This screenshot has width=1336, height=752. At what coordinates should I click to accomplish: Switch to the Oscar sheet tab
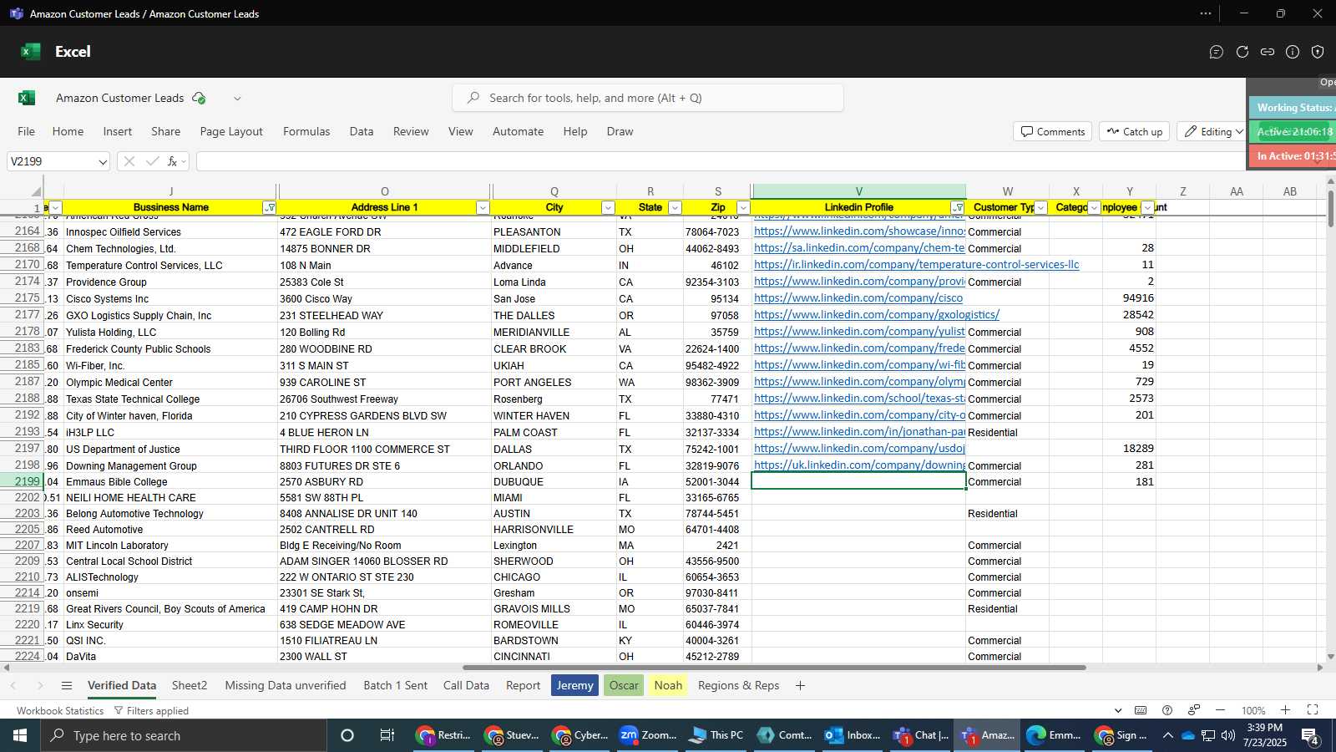click(x=624, y=685)
